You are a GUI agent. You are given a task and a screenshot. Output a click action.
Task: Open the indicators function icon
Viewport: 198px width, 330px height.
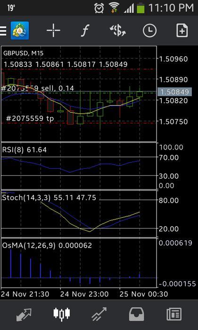coord(85,31)
